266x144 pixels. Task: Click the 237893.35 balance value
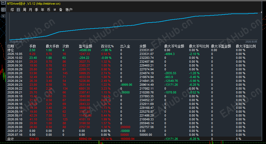[146, 96]
